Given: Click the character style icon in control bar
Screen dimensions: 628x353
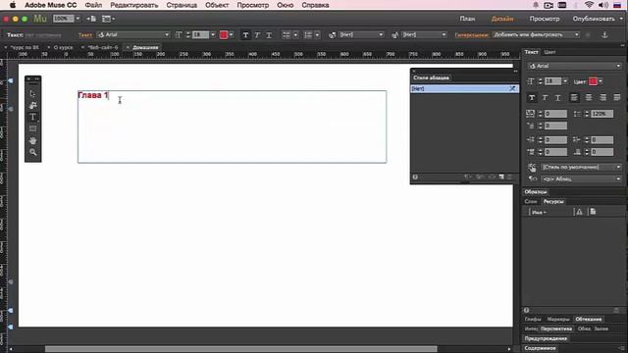Looking at the screenshot, I should 394,35.
